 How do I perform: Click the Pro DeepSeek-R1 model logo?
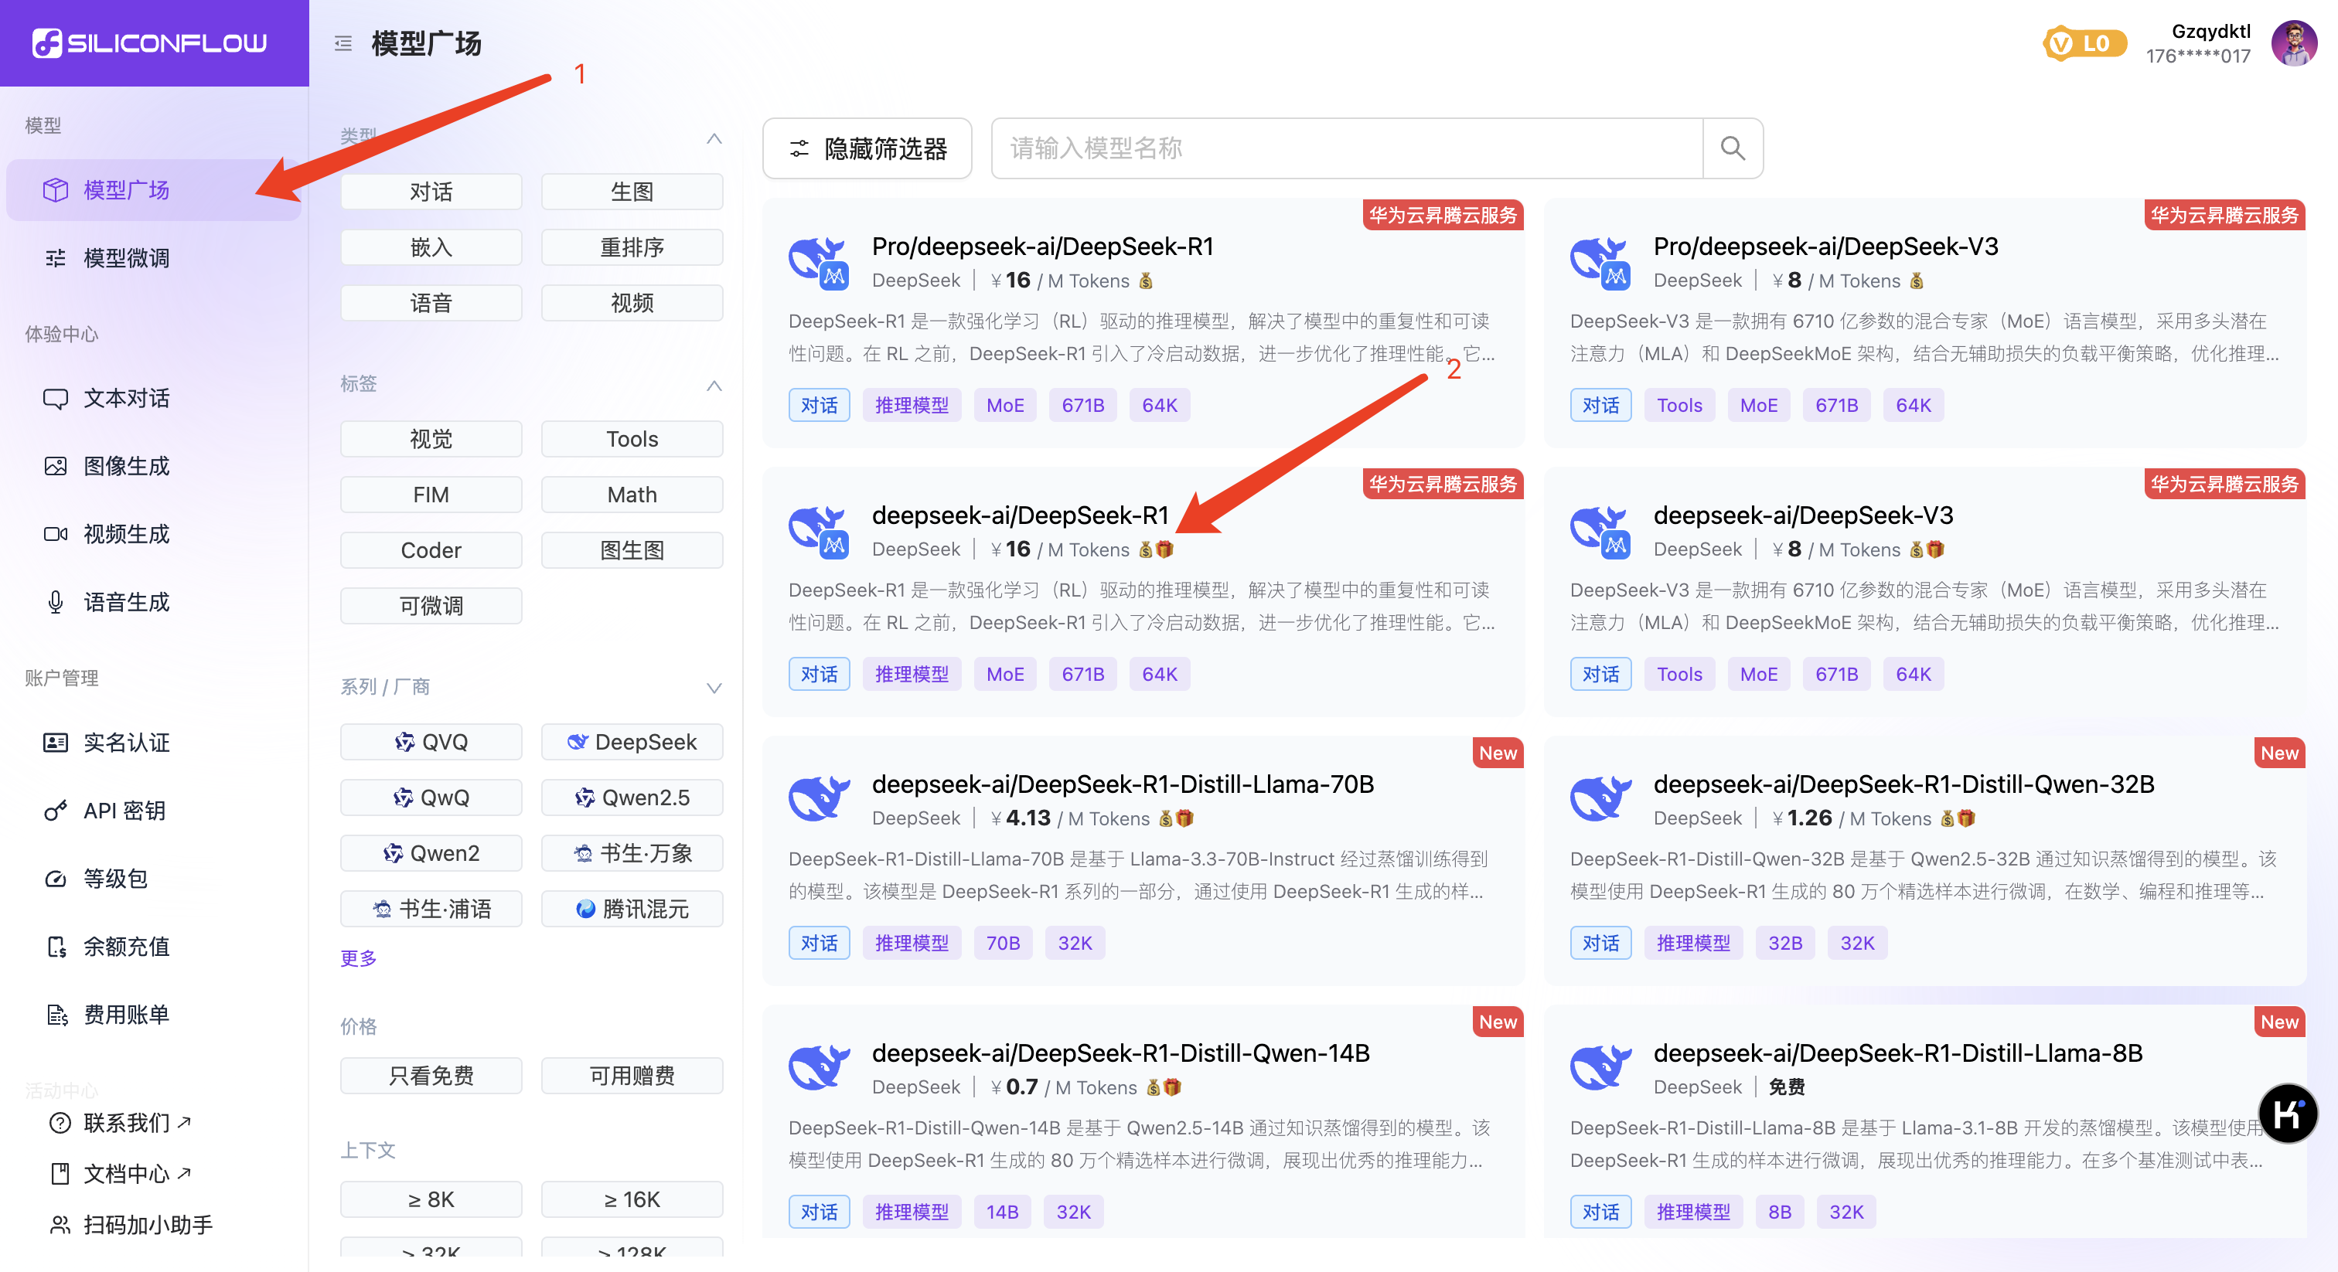[819, 263]
